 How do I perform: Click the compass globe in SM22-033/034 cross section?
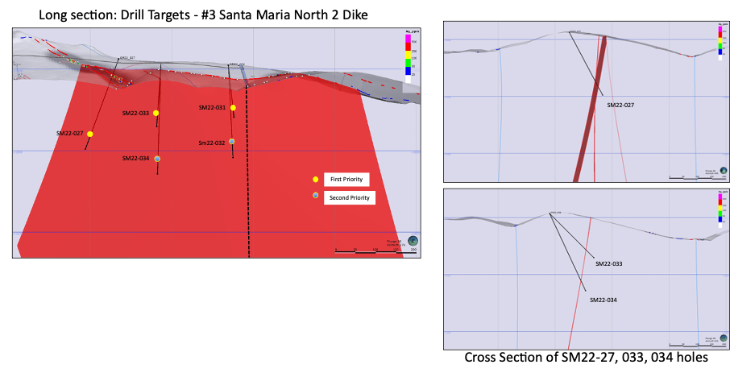724,338
